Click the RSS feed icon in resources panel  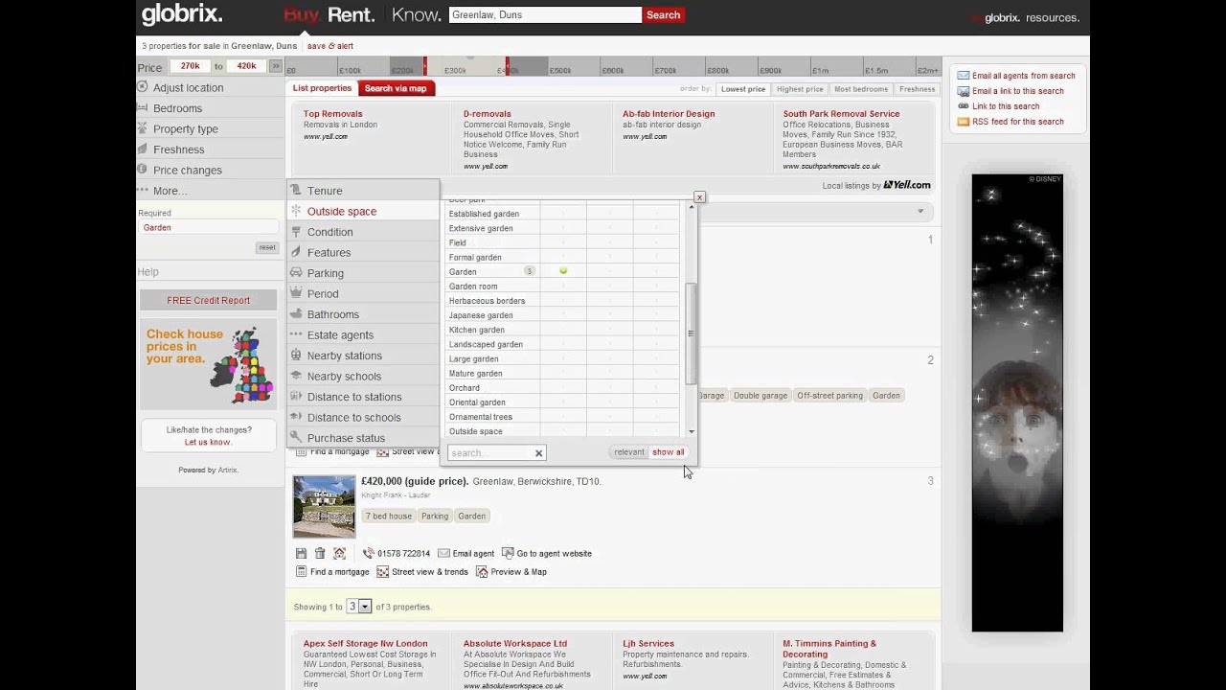click(x=964, y=122)
